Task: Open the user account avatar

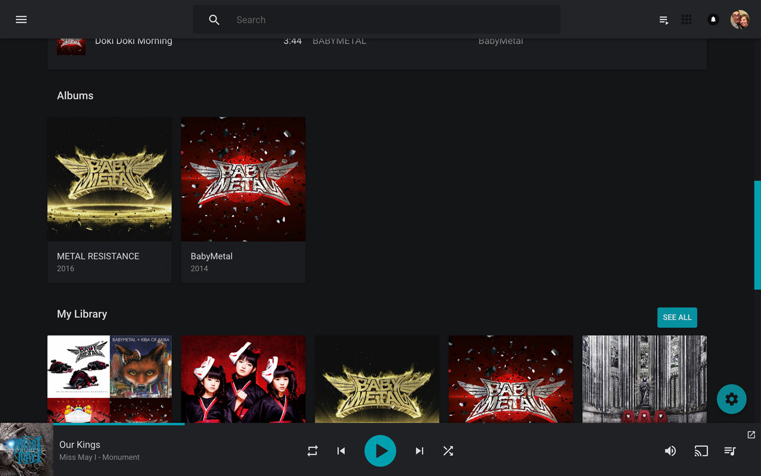Action: (740, 20)
